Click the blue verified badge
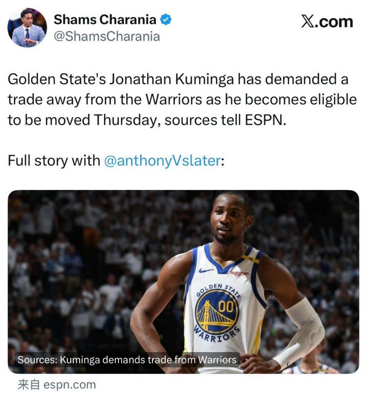This screenshot has height=401, width=367. [166, 20]
